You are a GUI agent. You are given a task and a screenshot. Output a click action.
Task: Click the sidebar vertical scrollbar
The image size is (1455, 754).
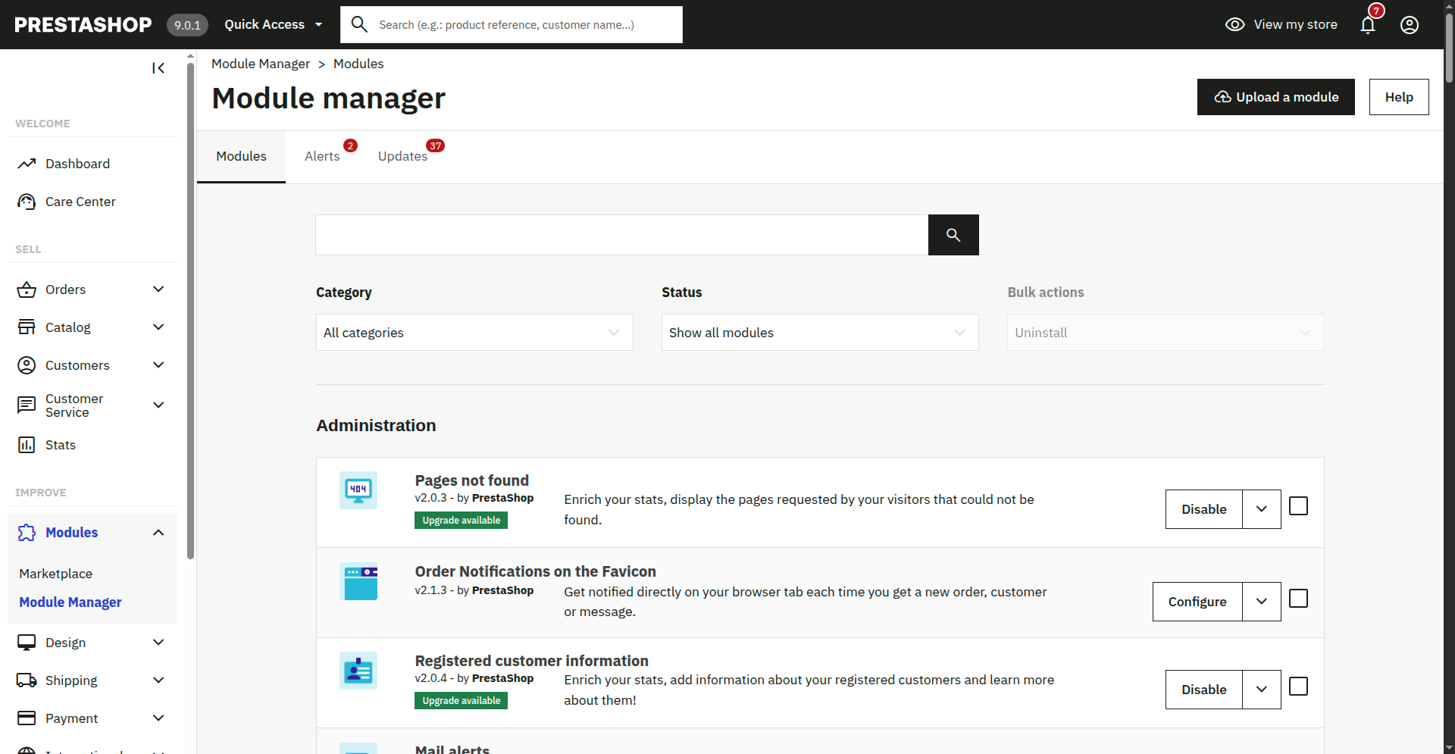(190, 311)
